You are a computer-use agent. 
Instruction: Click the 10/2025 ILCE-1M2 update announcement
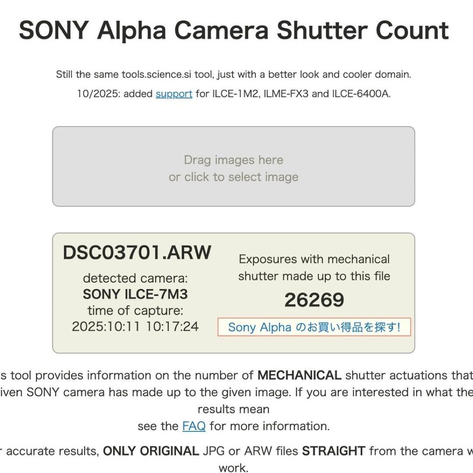[234, 94]
